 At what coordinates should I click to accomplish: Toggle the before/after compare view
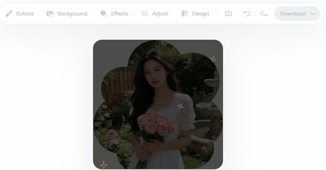[229, 14]
